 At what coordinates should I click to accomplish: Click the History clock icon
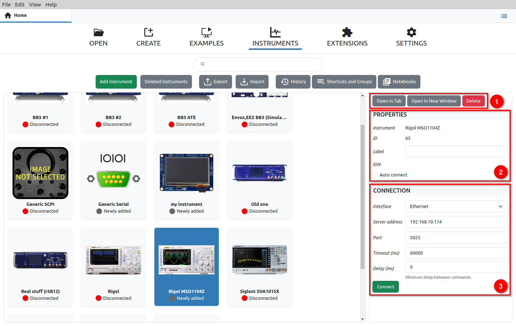(285, 82)
